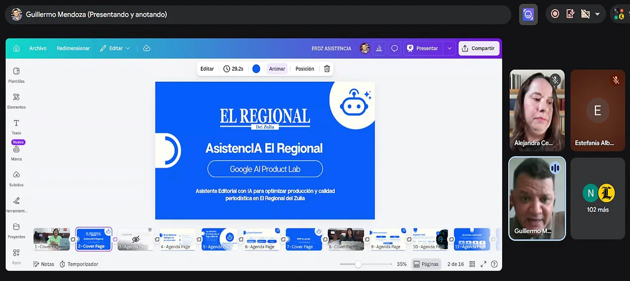
Task: Open the Marca panel
Action: 16,153
